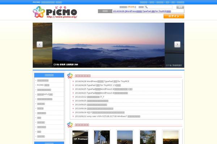Open the 2013/09/12 sony vaio Windows7 news item

click(107, 116)
